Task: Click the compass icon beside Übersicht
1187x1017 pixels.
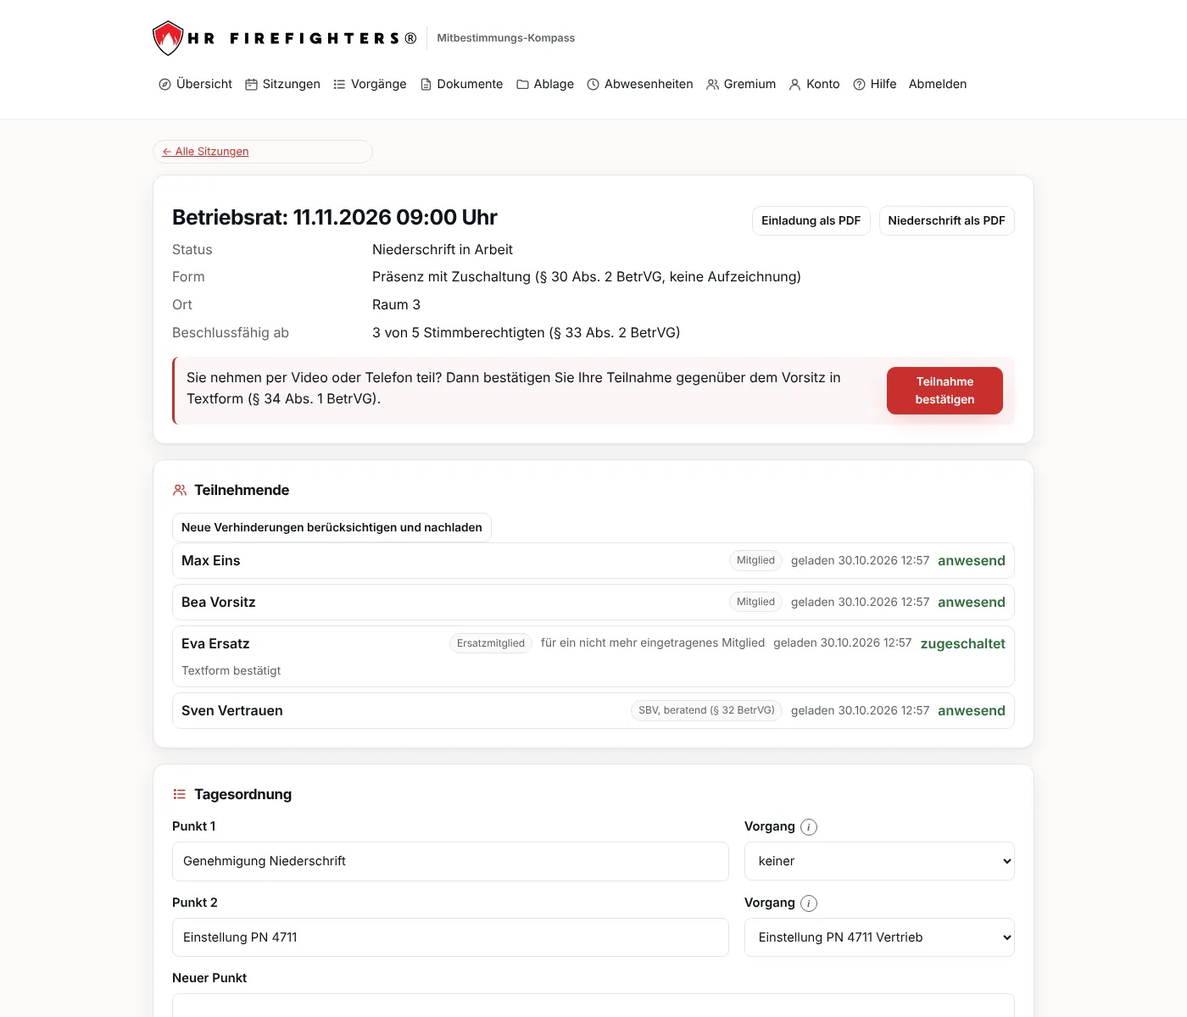Action: tap(164, 85)
